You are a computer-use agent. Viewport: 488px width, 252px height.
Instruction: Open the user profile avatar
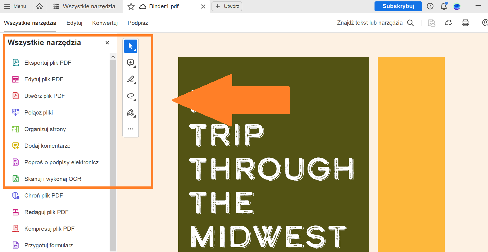coord(457,6)
